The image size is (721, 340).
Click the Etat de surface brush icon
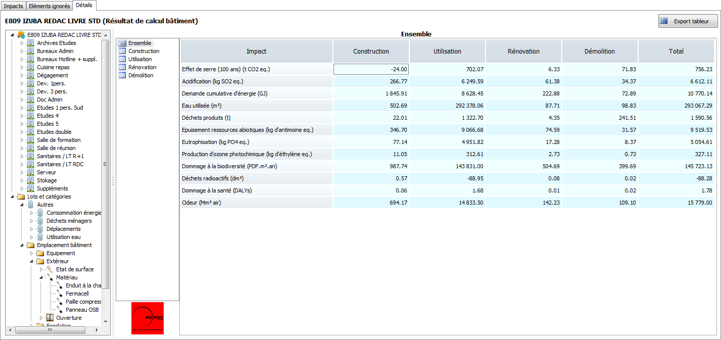click(x=50, y=269)
